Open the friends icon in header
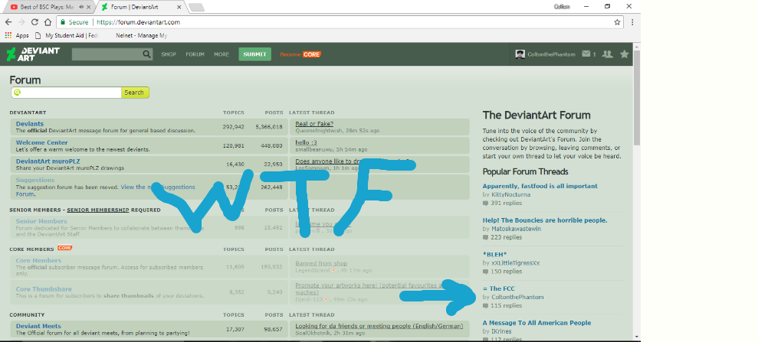The image size is (758, 342). click(607, 54)
